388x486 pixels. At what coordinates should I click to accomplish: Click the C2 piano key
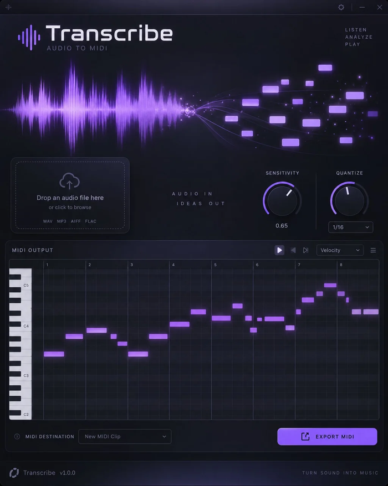26,415
